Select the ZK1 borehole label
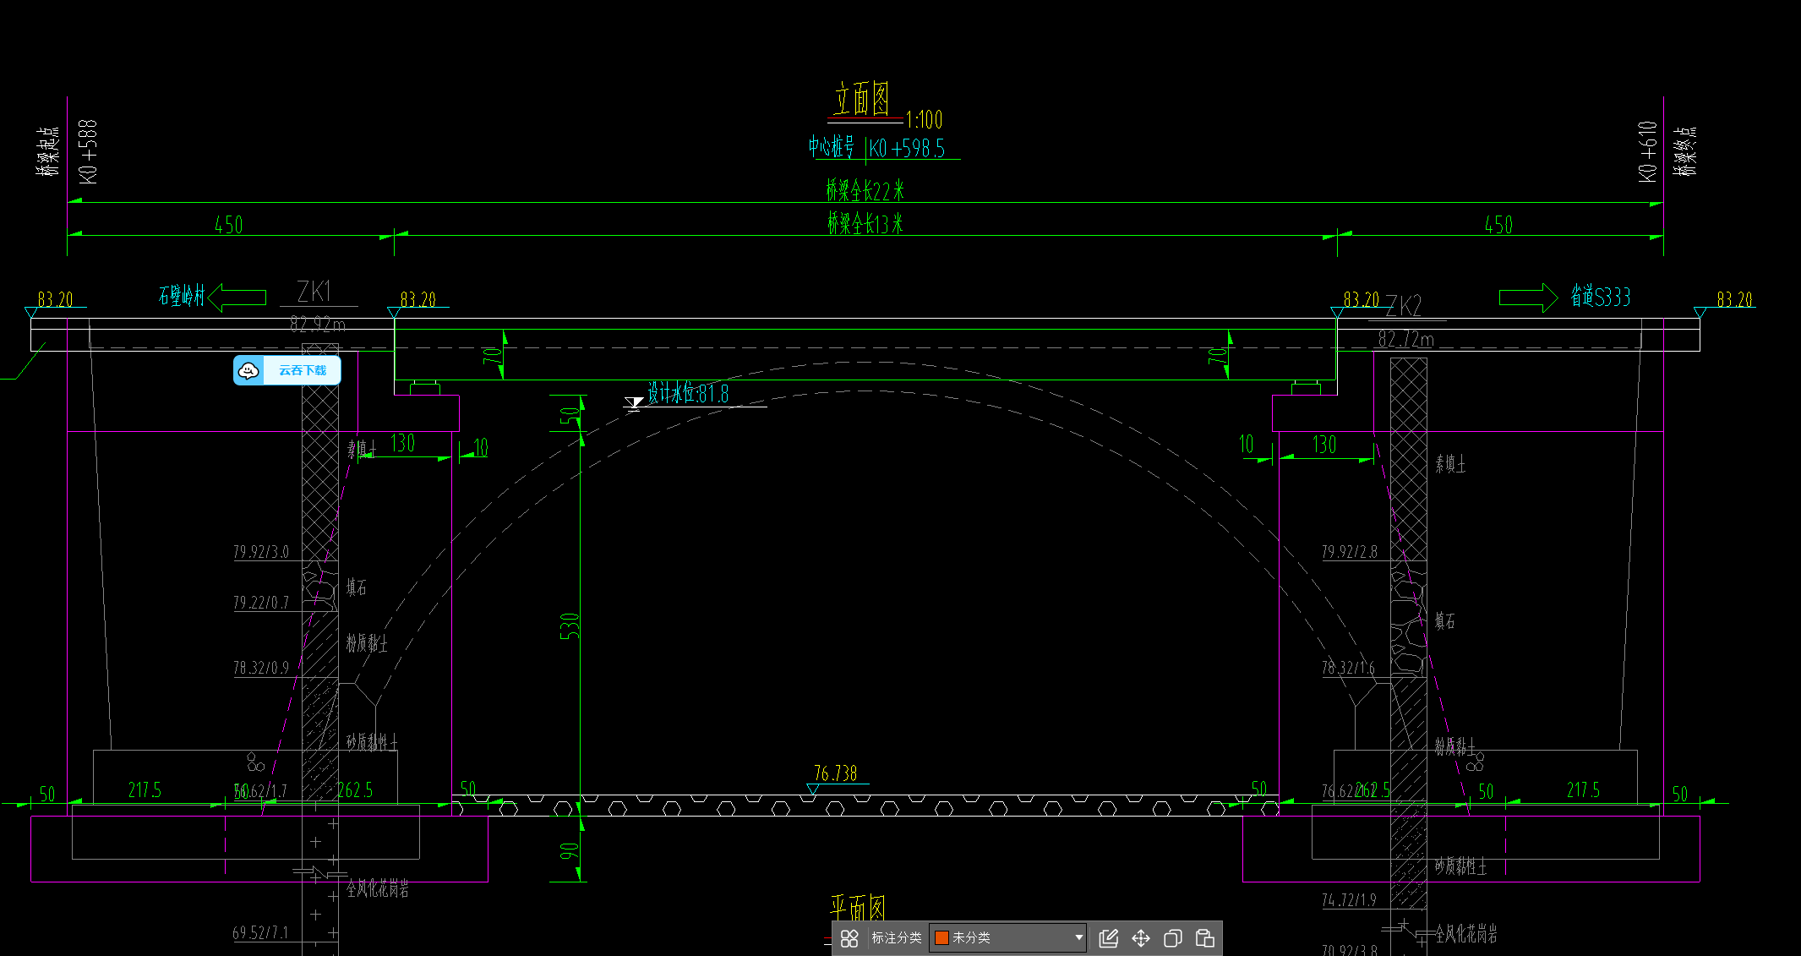 click(x=314, y=292)
